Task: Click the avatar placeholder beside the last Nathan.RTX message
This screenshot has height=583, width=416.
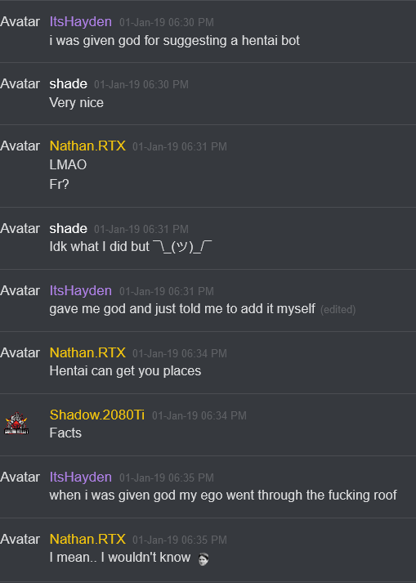Action: click(20, 539)
